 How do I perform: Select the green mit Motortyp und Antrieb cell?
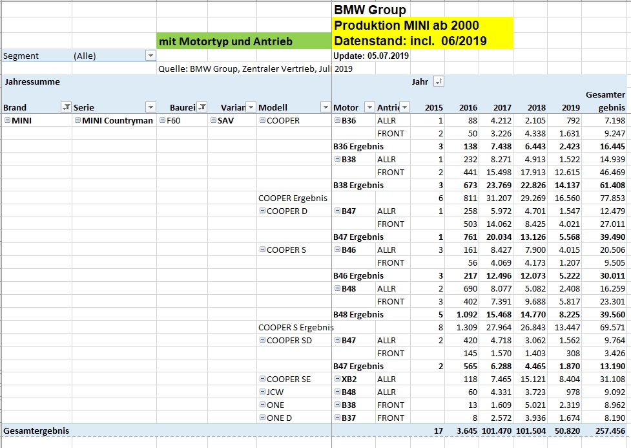point(243,41)
